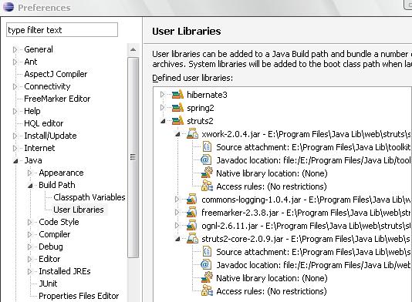Expand the Code Style node
Image resolution: width=412 pixels, height=302 pixels.
point(29,222)
